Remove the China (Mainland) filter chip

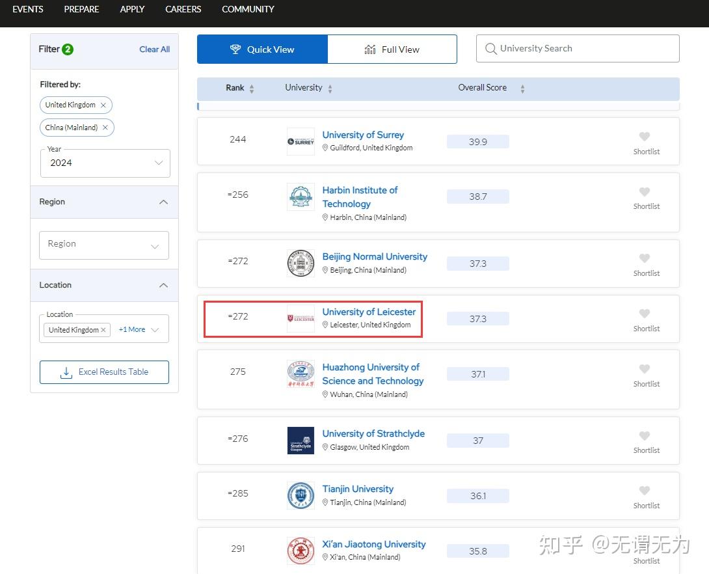105,128
